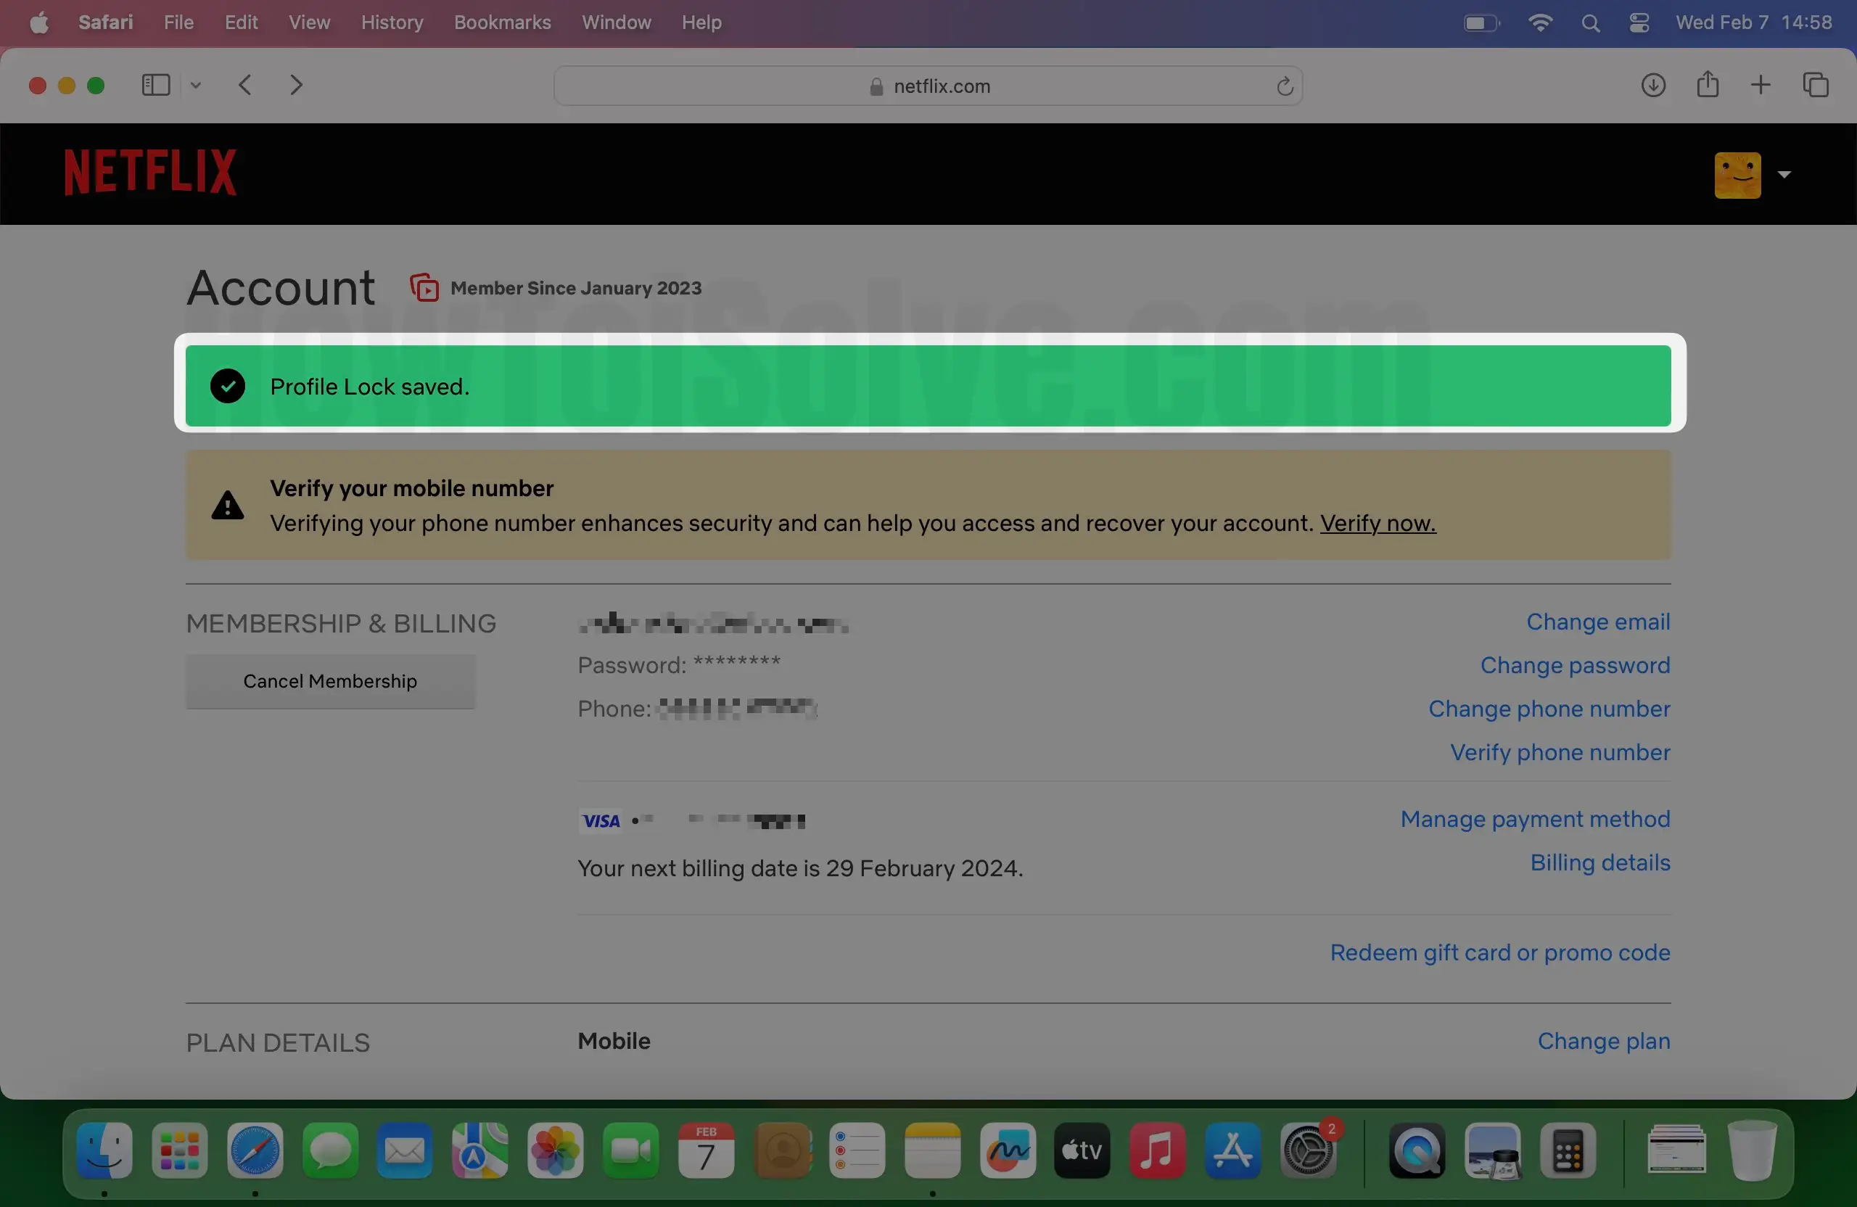The width and height of the screenshot is (1857, 1207).
Task: Open Change password link
Action: 1575,664
